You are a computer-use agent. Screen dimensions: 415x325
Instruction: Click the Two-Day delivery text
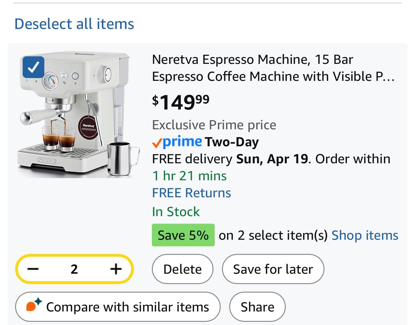[x=232, y=142]
